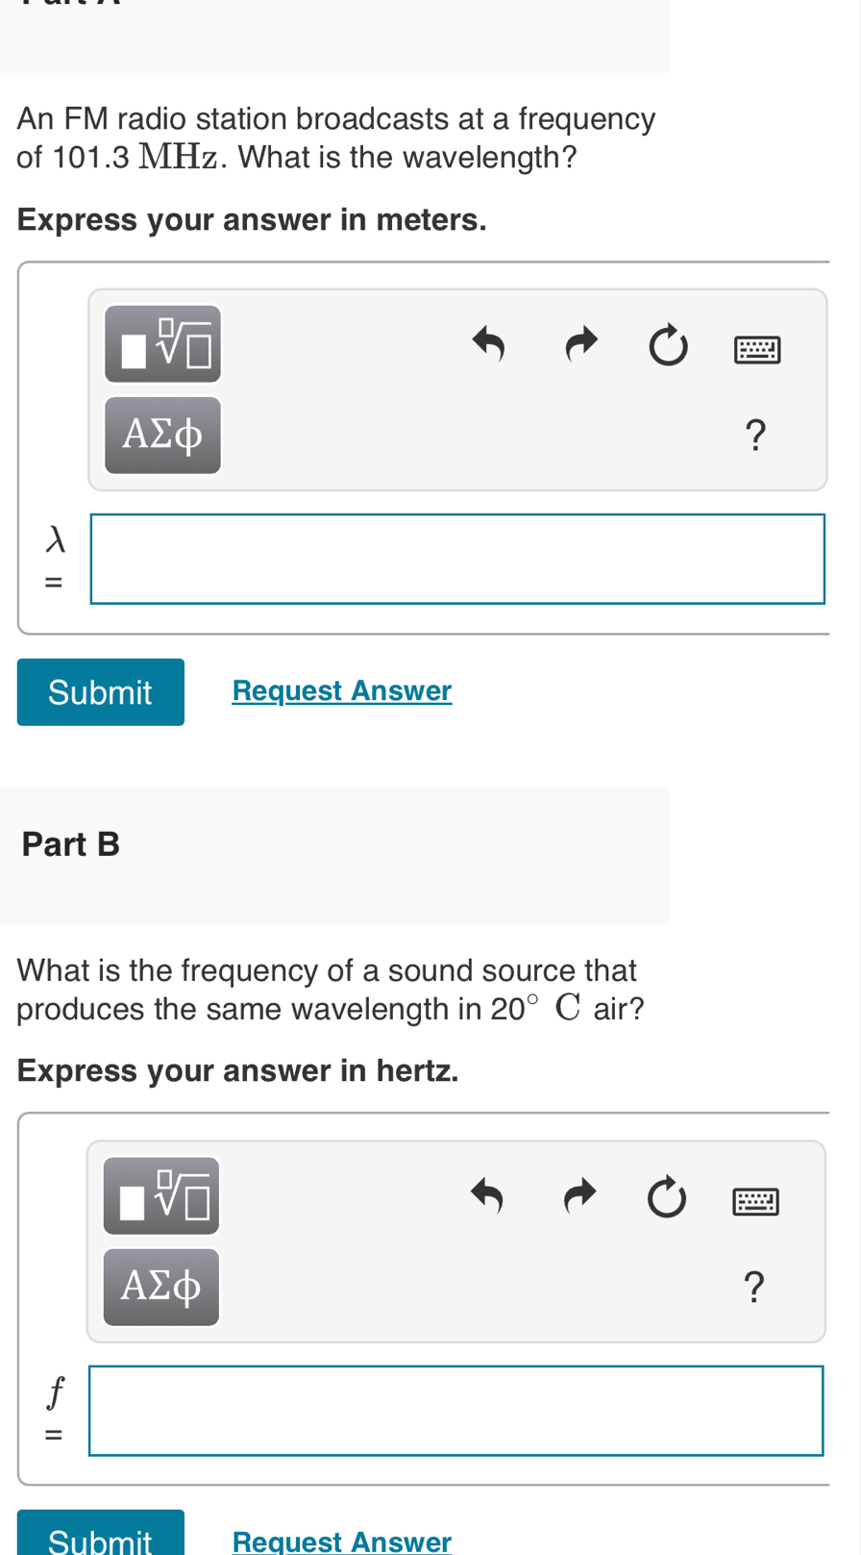Redo an entry in the Part A editor
This screenshot has width=861, height=1555.
(x=581, y=342)
